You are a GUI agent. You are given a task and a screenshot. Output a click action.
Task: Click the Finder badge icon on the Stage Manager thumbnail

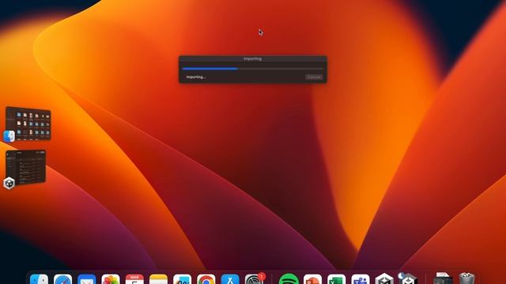click(x=9, y=136)
